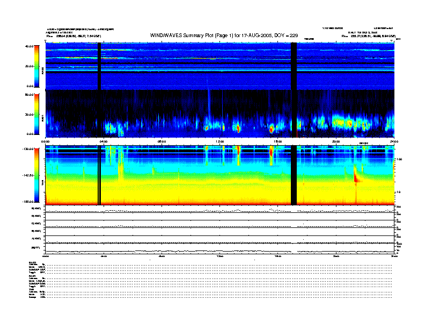Click the vertical RAD2 axis label

(x=42, y=70)
